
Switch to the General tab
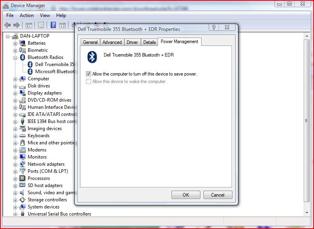(90, 42)
